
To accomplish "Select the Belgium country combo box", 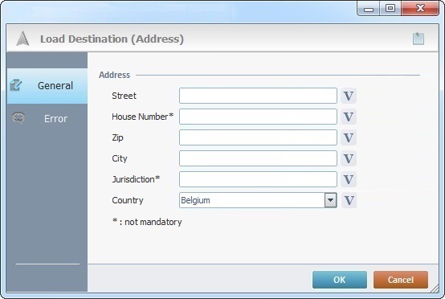I will pyautogui.click(x=258, y=200).
